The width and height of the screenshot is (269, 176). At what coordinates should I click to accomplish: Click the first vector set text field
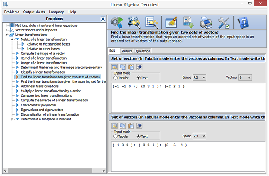tap(188, 98)
